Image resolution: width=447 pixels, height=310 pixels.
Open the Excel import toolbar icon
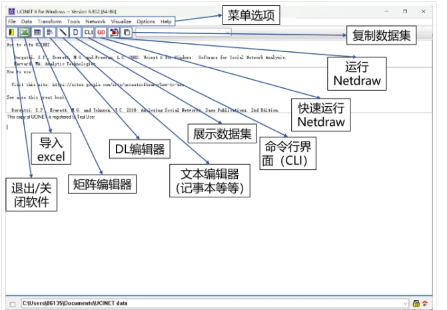[x=25, y=33]
